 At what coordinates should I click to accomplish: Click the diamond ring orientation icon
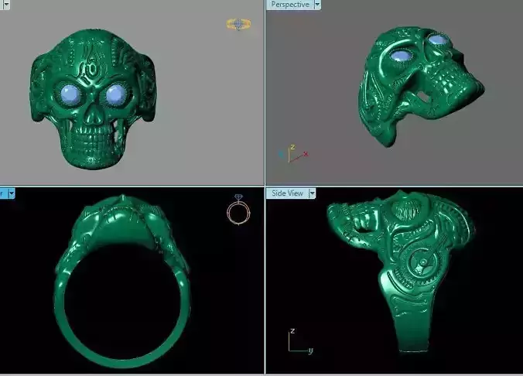[x=238, y=210]
